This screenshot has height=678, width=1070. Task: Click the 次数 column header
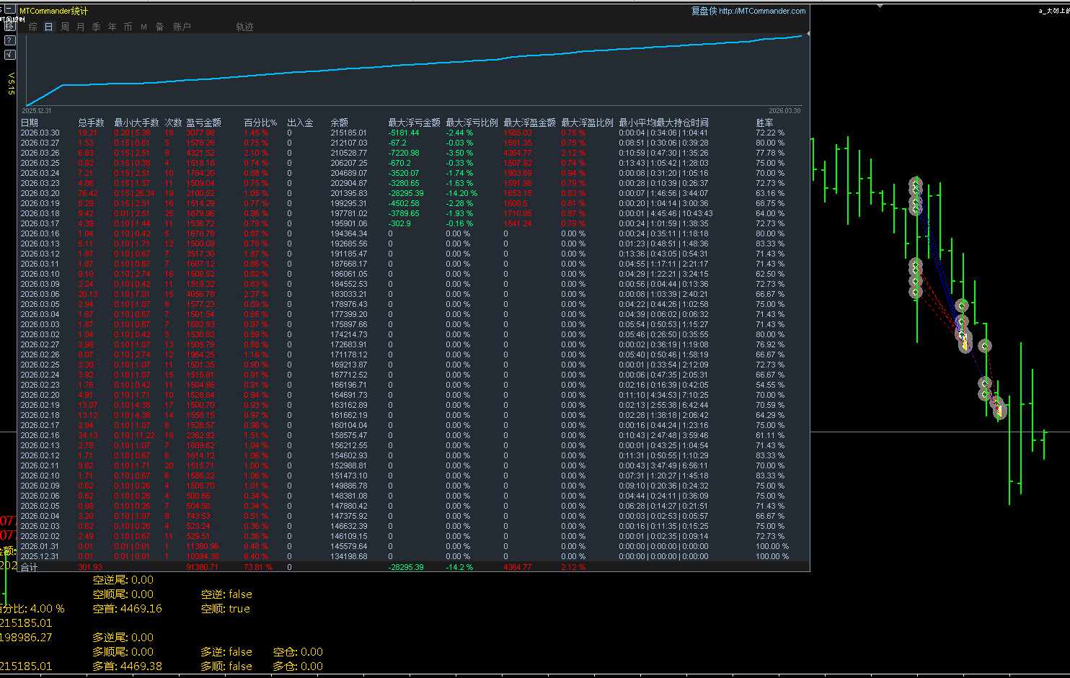point(174,122)
